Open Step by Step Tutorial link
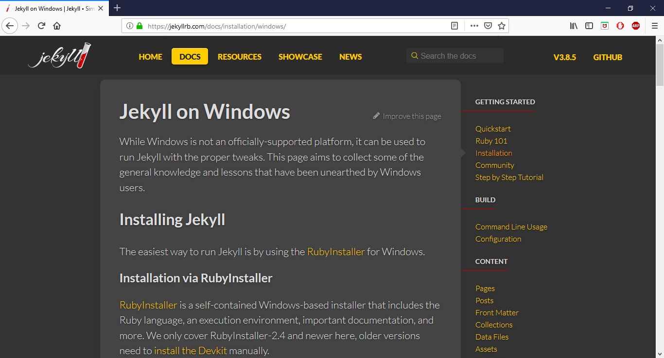The width and height of the screenshot is (664, 358). (x=509, y=177)
